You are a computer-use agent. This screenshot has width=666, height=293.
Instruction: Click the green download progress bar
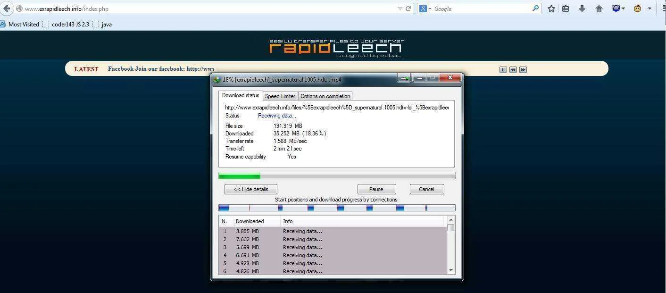point(337,176)
